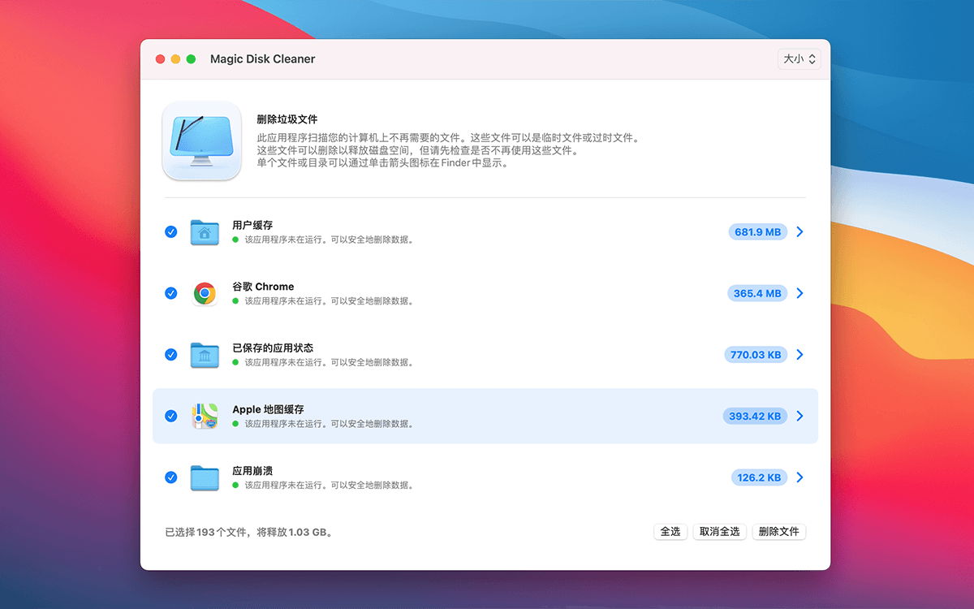The width and height of the screenshot is (974, 609).
Task: Zoom the window with the green button
Action: click(192, 59)
